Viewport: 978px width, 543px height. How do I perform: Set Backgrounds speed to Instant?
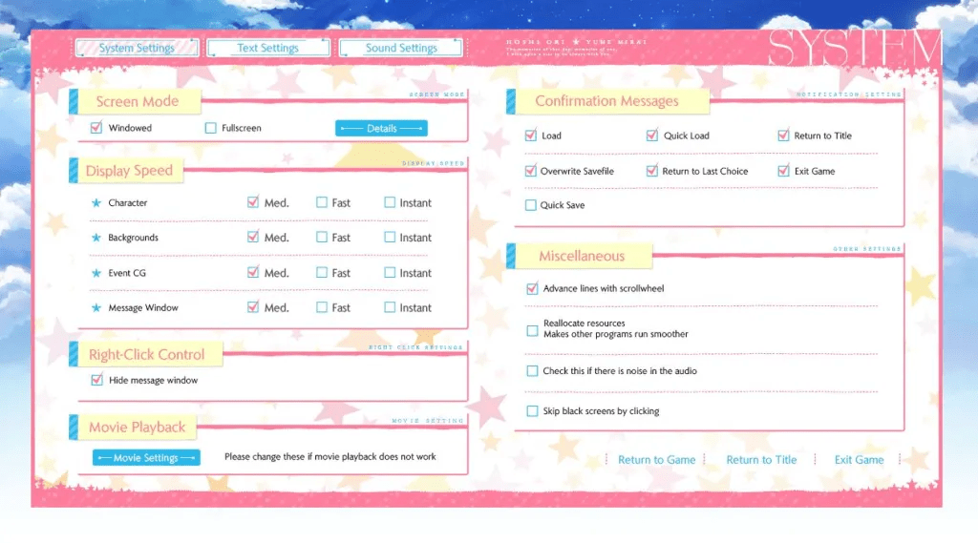[x=390, y=237]
